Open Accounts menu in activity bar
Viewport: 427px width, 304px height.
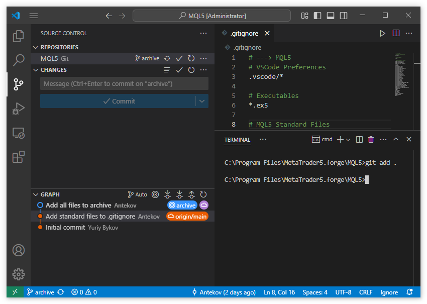click(x=19, y=250)
